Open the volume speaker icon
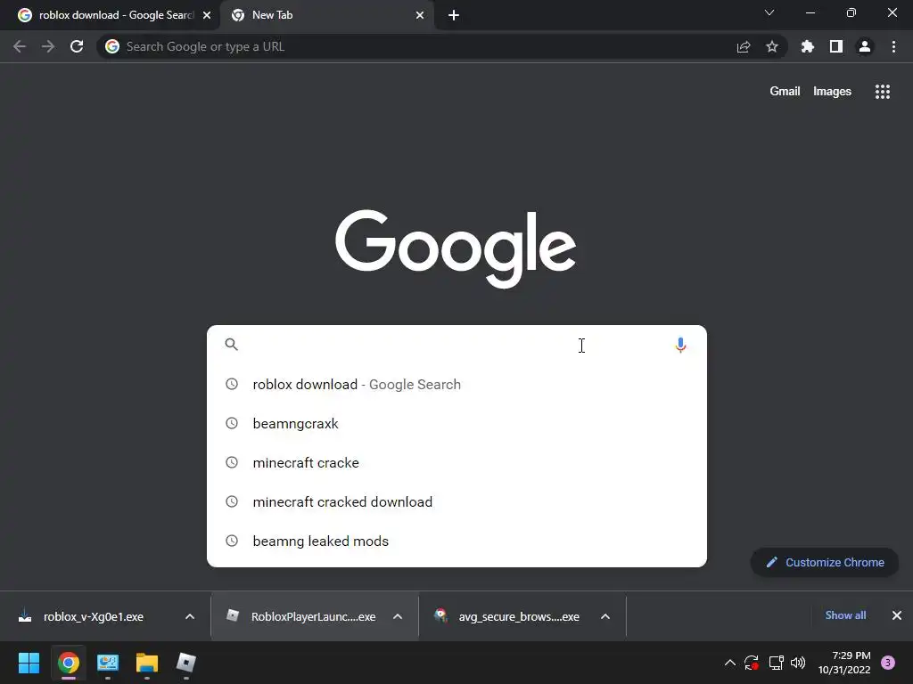 click(x=798, y=663)
